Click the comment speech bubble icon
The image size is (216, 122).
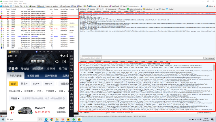click(11, 6)
